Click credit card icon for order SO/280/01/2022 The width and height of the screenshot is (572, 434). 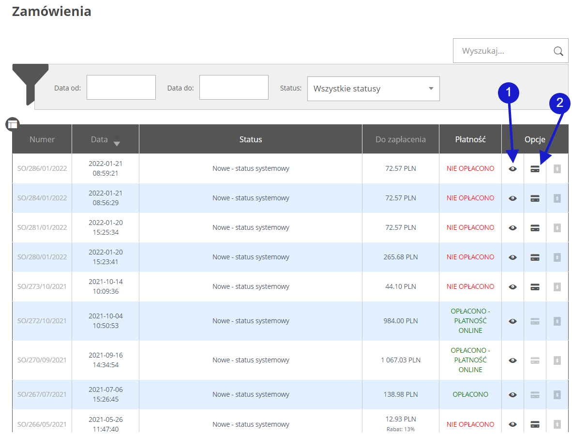click(535, 257)
